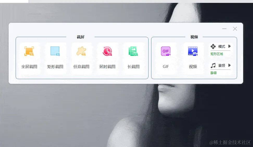
Task: Minimize the screenshot tool window
Action: coord(224,29)
